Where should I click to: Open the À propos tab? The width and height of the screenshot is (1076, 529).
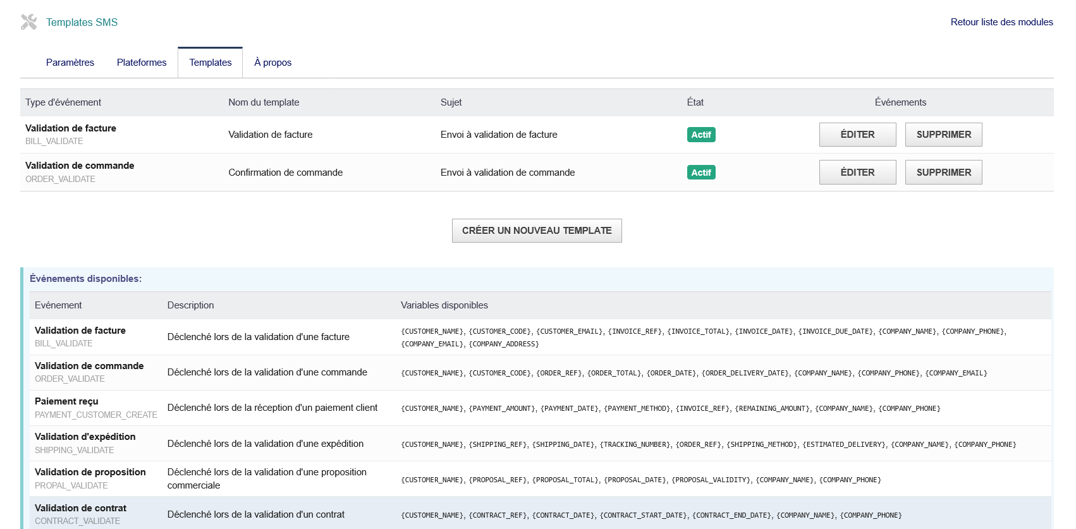click(x=272, y=63)
